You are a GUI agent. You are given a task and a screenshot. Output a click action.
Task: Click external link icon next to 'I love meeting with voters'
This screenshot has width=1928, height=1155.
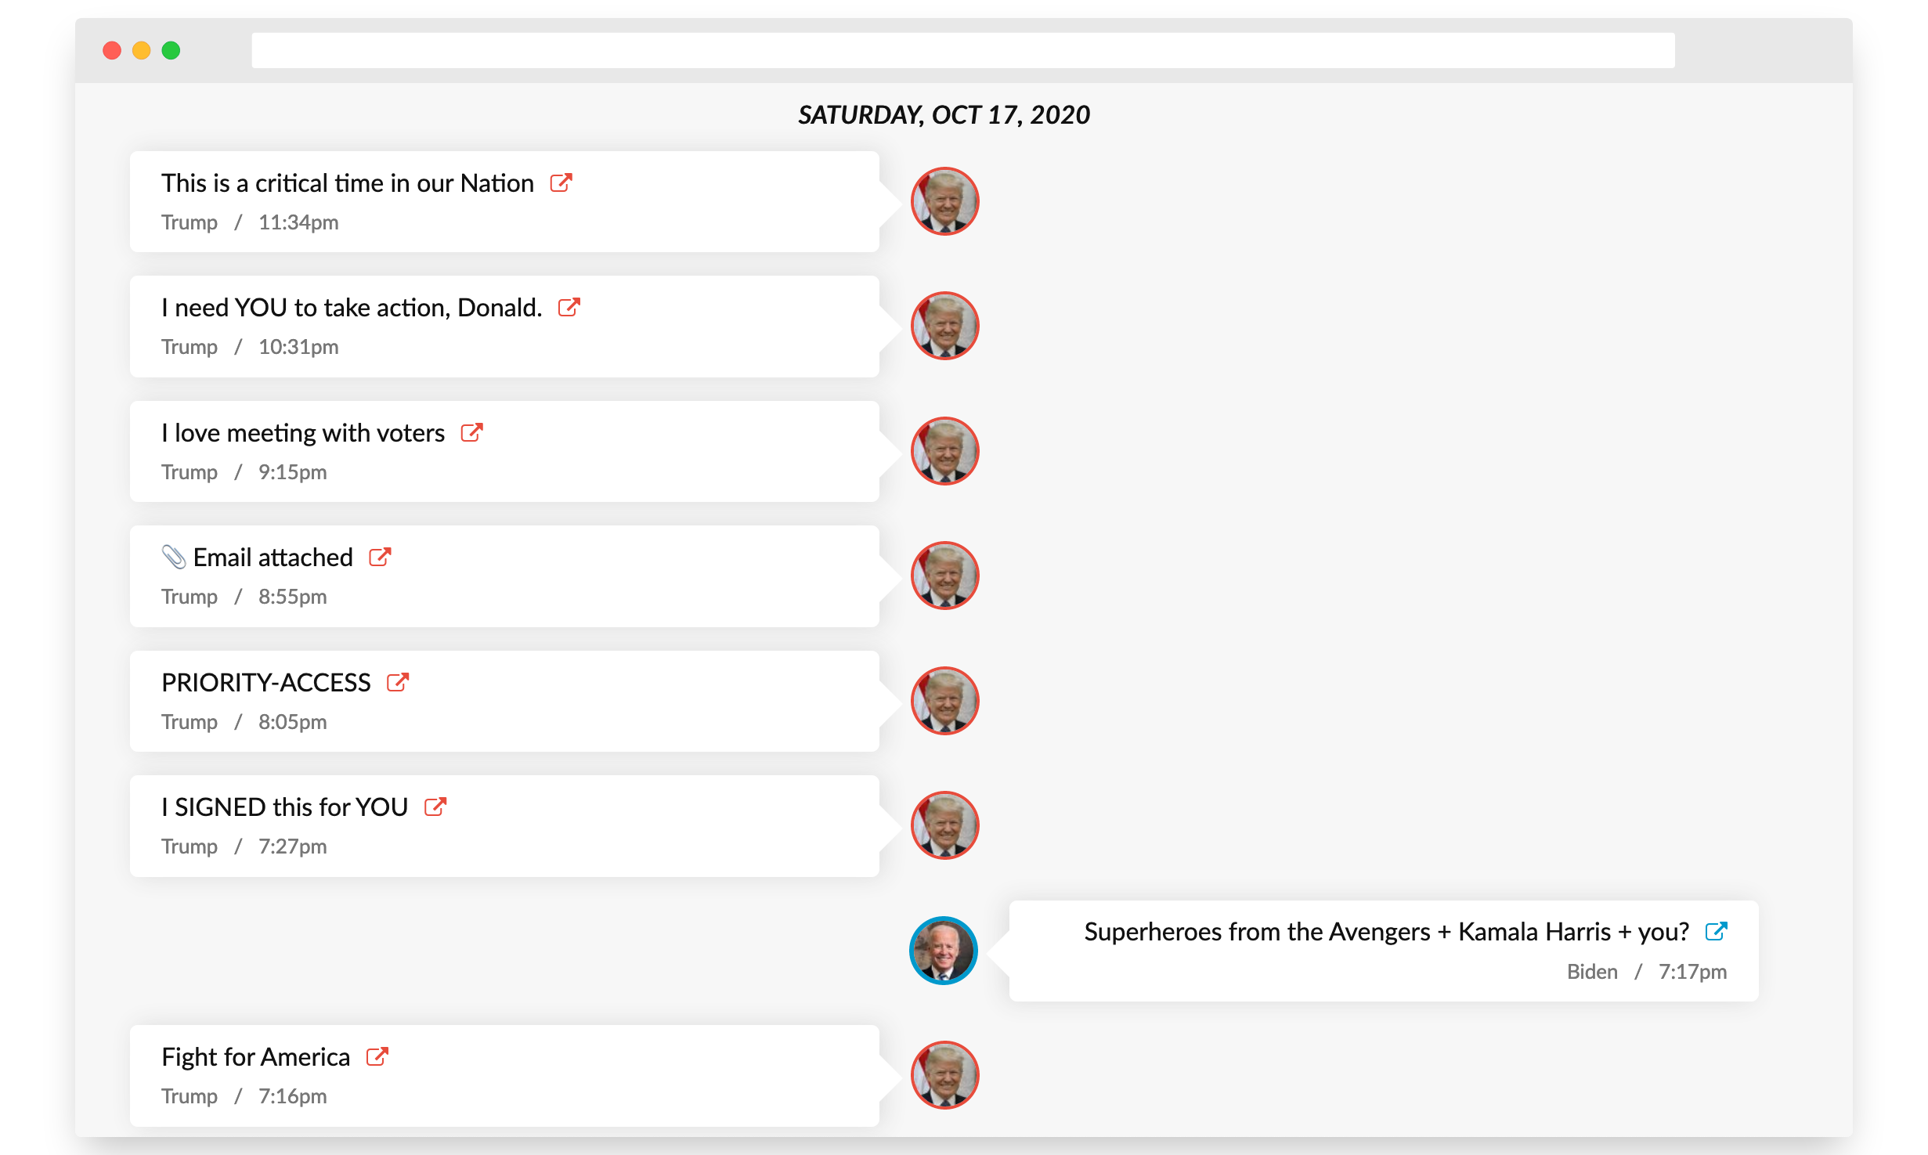click(471, 432)
